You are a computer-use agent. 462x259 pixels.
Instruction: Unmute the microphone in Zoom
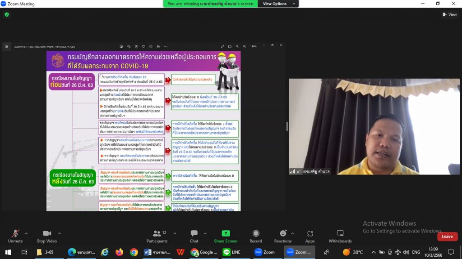pyautogui.click(x=15, y=236)
